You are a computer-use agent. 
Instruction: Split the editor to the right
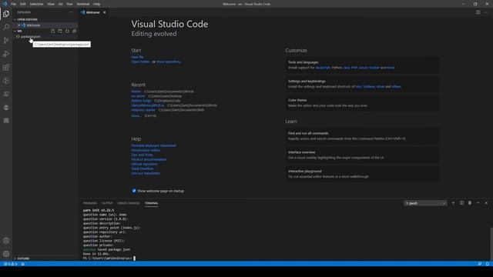478,12
